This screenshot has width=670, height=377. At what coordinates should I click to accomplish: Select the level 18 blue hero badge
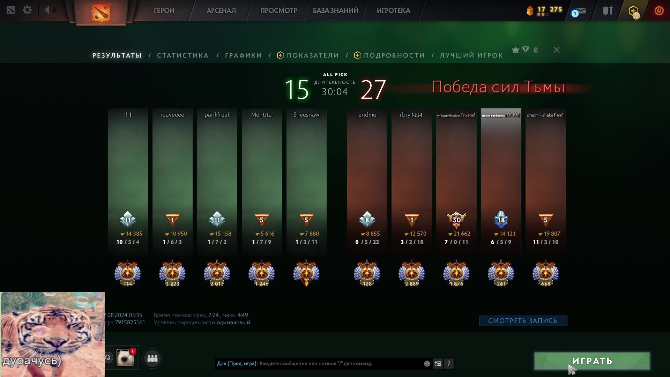pos(501,220)
